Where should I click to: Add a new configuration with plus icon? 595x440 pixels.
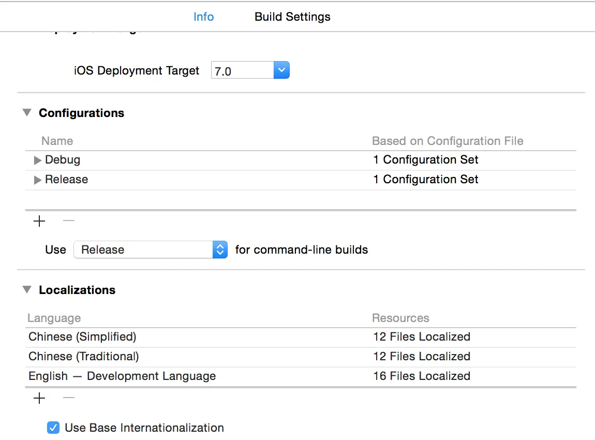[39, 222]
